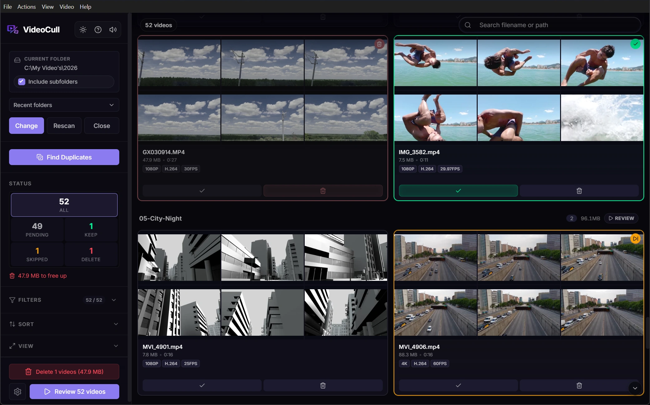Filter by SKIPPED status tile
Image resolution: width=650 pixels, height=405 pixels.
(37, 254)
